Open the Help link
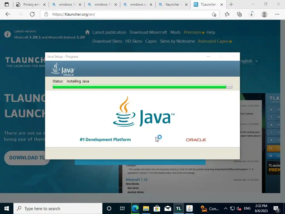The height and width of the screenshot is (214, 285). point(211,32)
